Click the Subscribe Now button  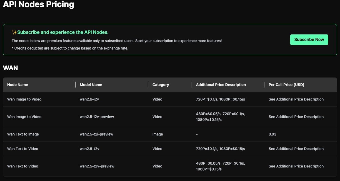pos(309,40)
